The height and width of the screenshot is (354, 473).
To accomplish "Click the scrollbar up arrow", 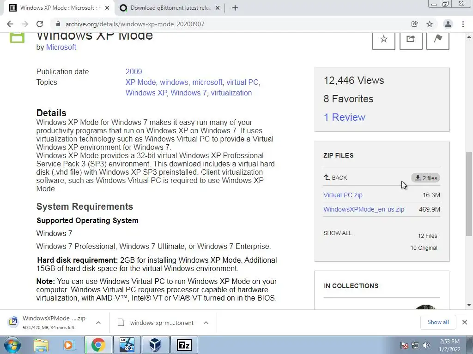I will click(x=469, y=37).
